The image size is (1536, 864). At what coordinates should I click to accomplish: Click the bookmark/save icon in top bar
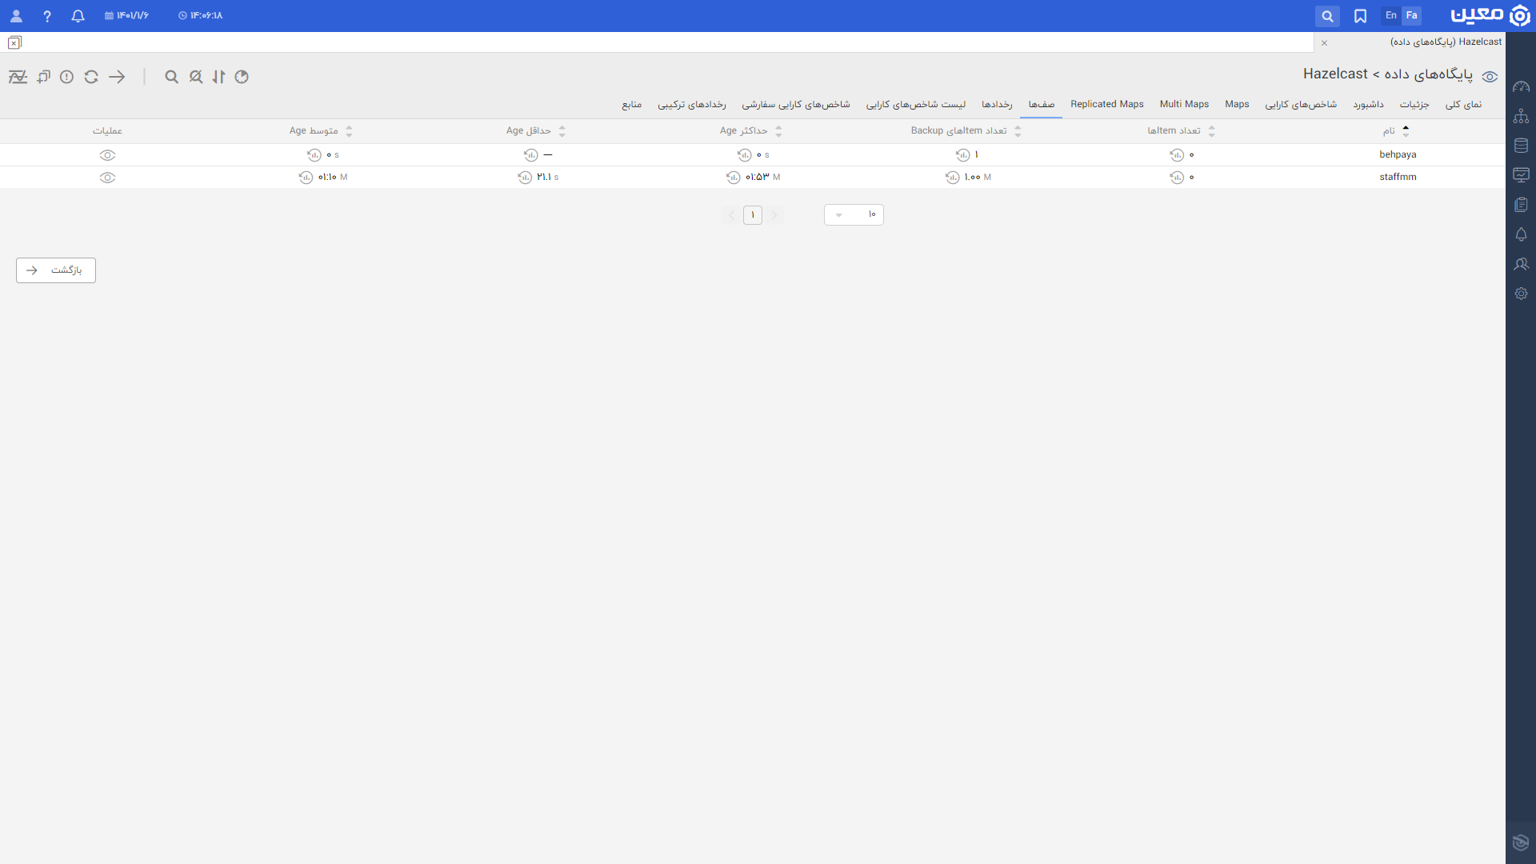(1360, 14)
